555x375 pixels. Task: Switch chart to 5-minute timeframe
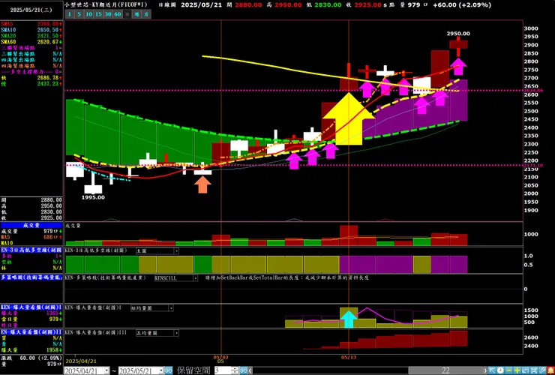(79, 14)
